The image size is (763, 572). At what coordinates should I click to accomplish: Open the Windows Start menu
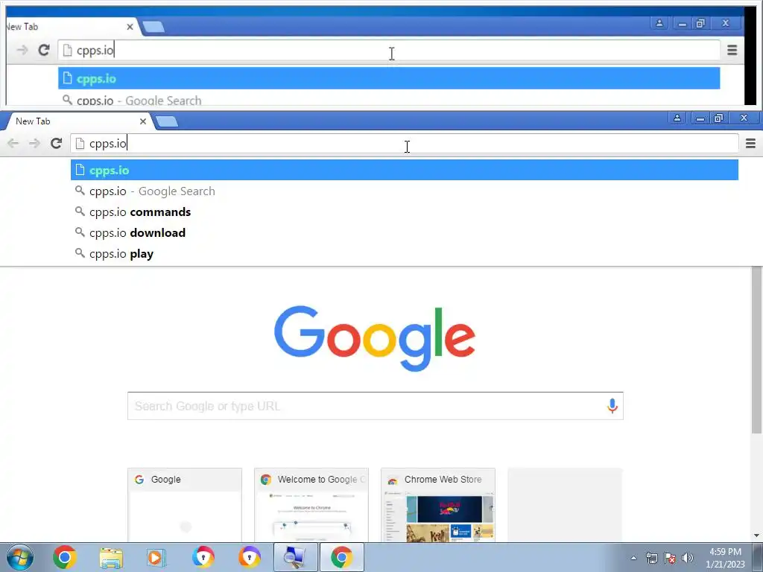[x=20, y=557]
